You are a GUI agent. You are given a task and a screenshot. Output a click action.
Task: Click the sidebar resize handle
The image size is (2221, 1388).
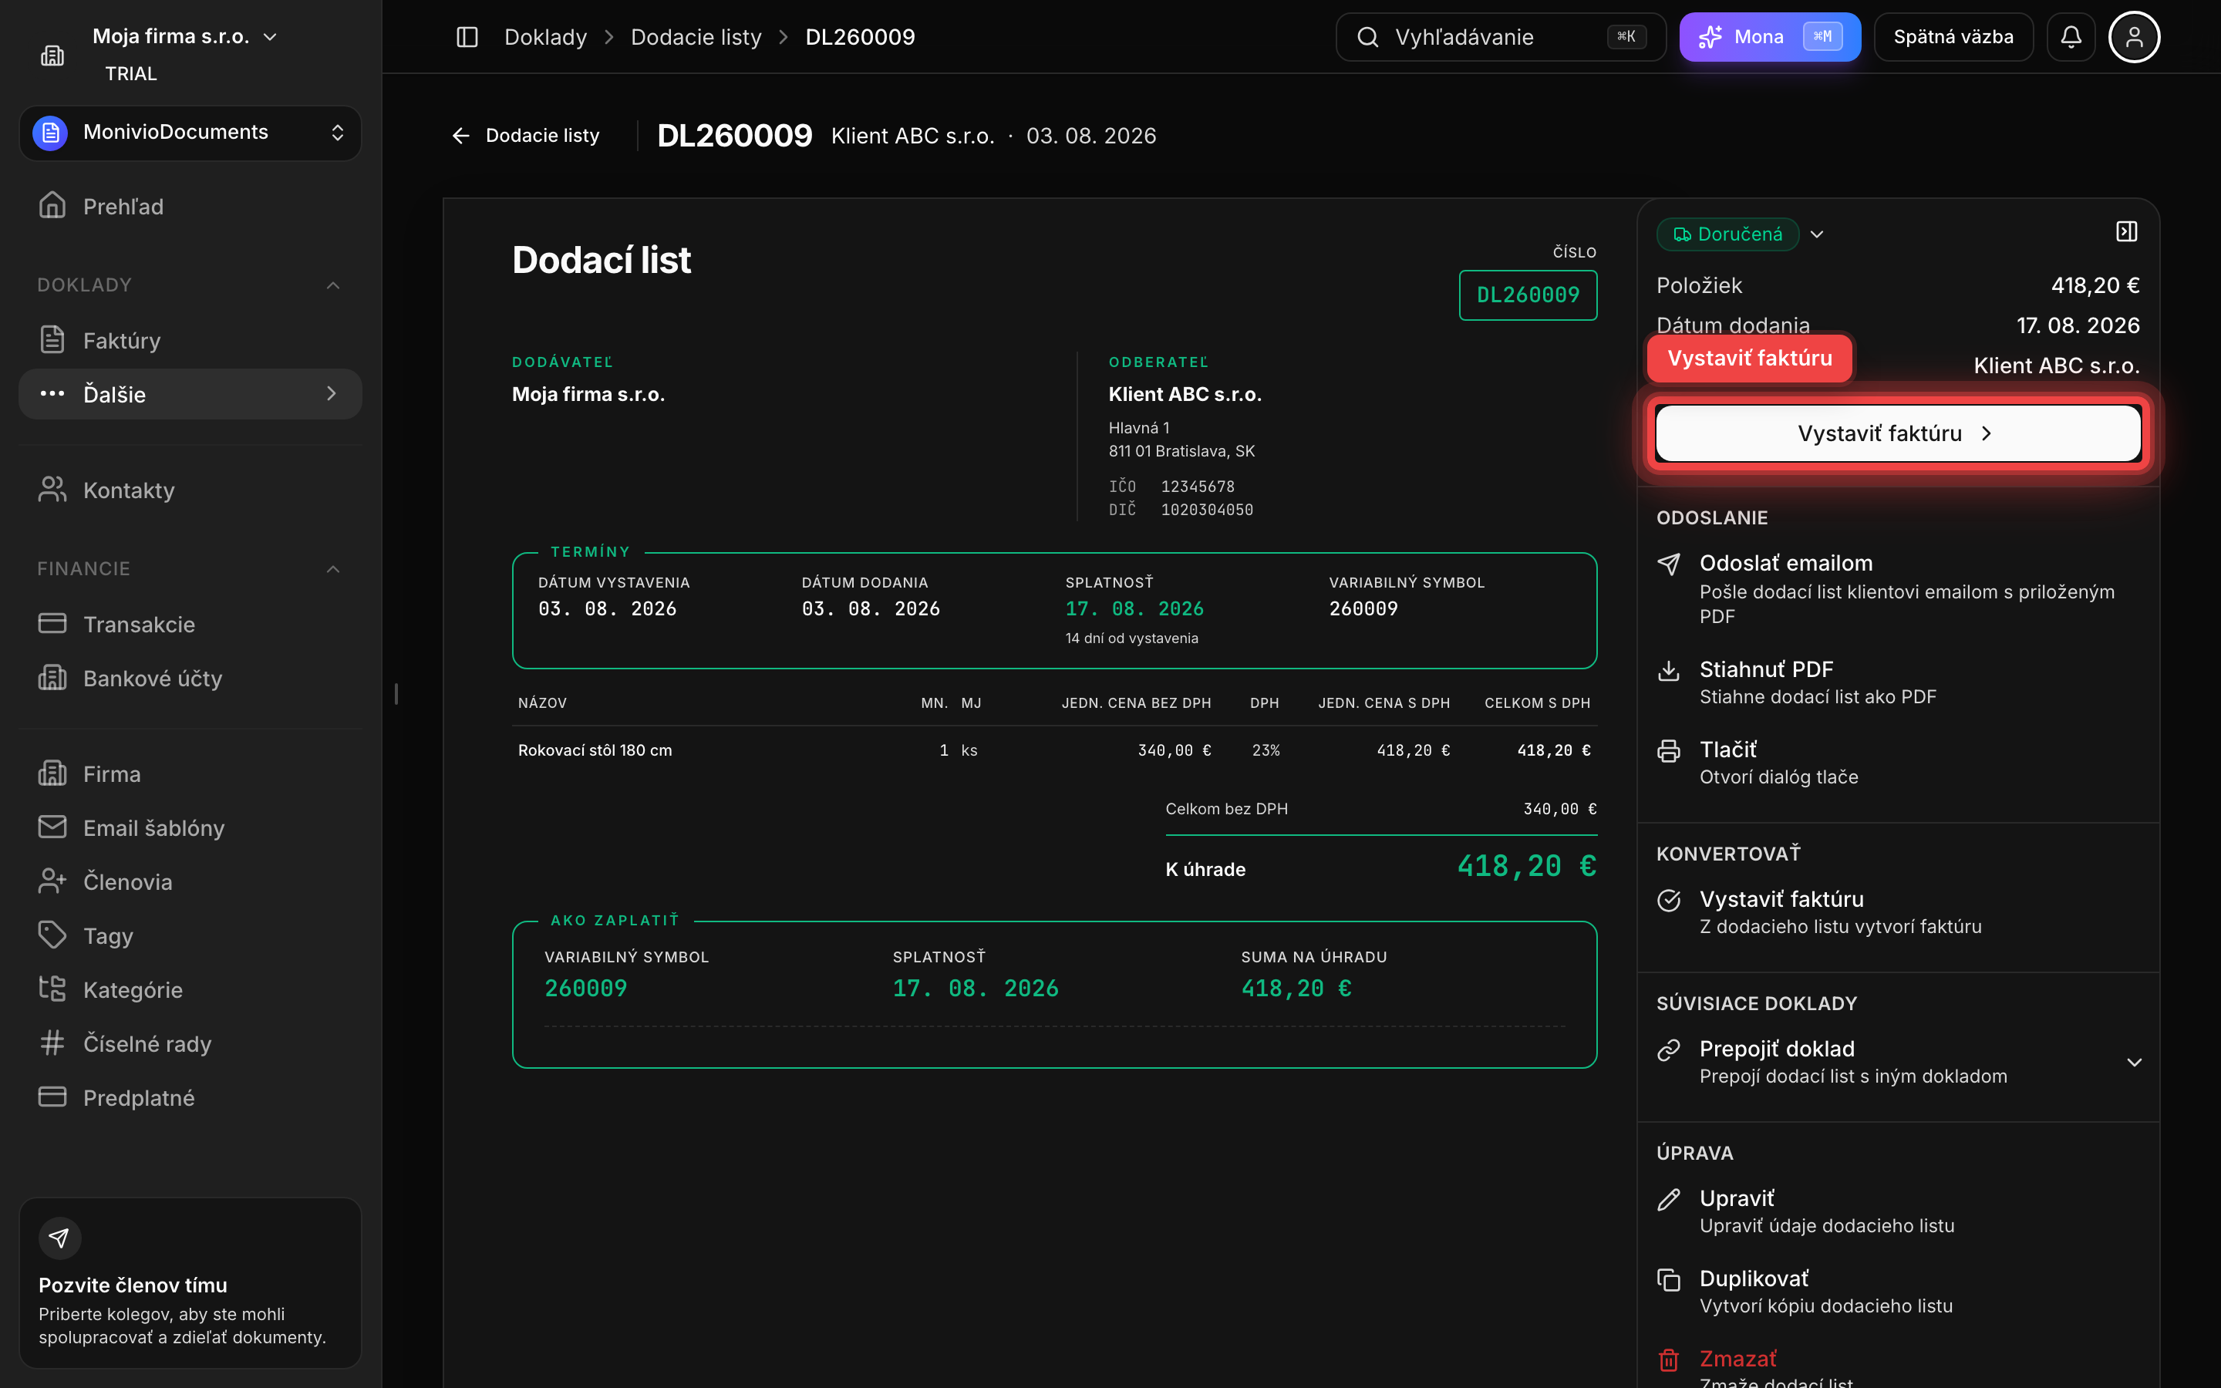(x=396, y=694)
